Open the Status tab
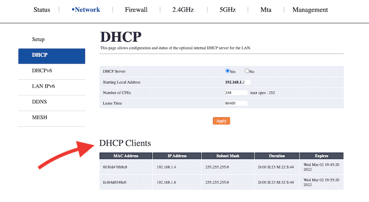The width and height of the screenshot is (369, 202). 42,10
